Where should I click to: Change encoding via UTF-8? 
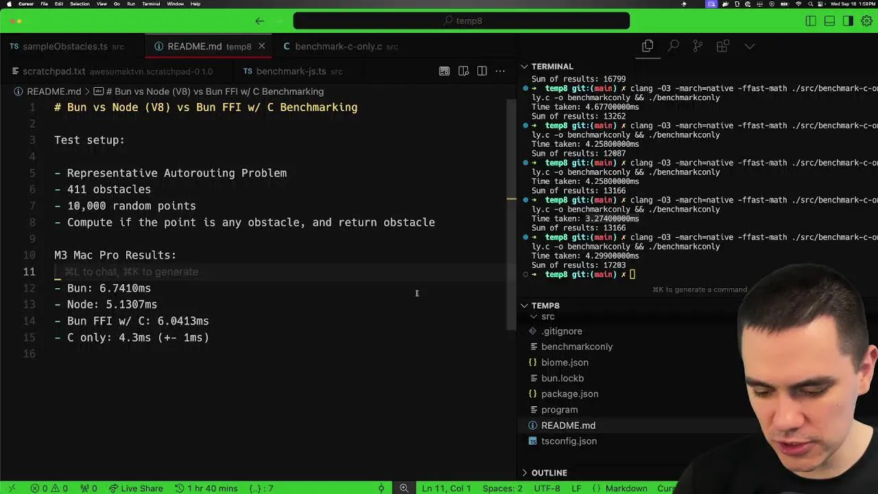point(547,488)
